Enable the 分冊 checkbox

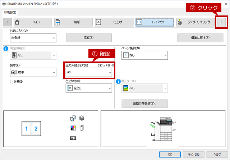coord(11,82)
